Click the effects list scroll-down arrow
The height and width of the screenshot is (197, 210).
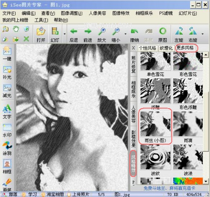206,181
